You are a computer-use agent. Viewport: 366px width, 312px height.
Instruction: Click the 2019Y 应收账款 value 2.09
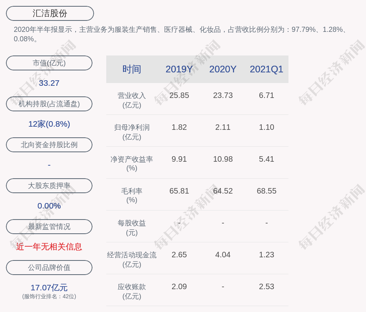[179, 286]
